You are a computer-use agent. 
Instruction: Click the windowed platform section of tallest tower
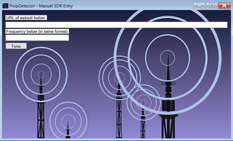pos(168,106)
